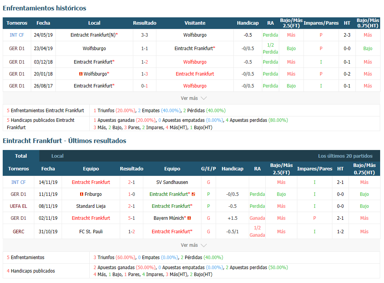Click the 1-1 result on 23/04/19

coord(144,49)
